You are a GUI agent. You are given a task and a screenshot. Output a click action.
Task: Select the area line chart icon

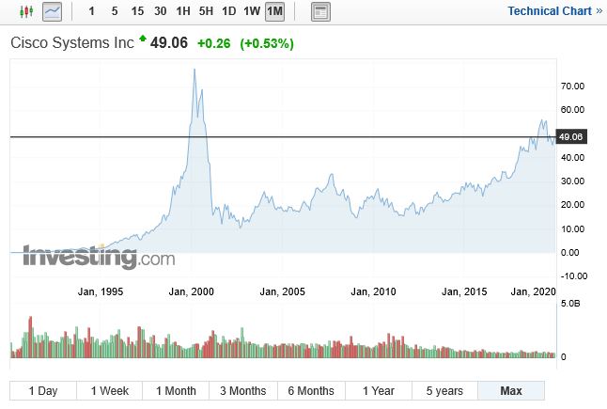(x=52, y=11)
